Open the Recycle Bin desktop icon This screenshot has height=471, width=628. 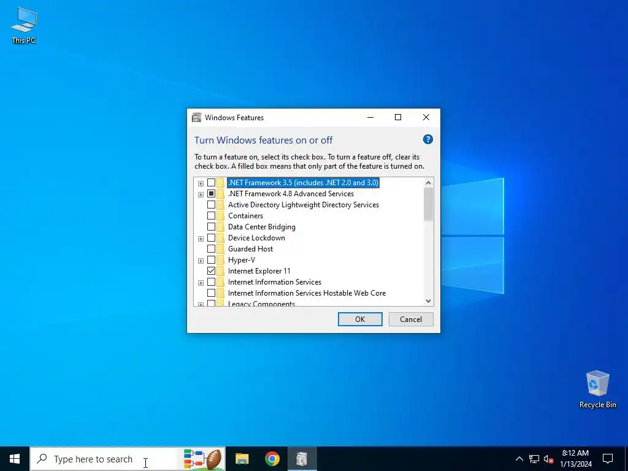click(x=597, y=389)
